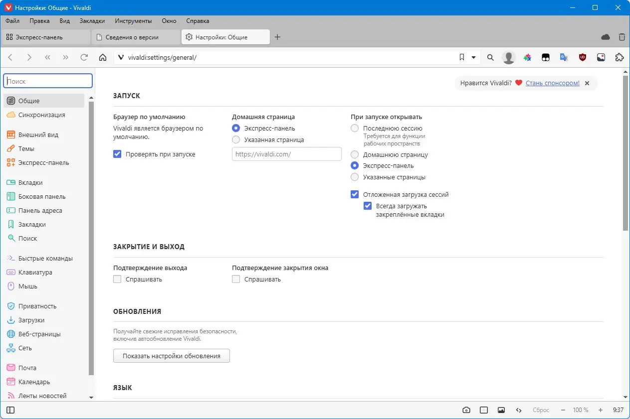Decrease zoom with the minus button
This screenshot has width=630, height=419.
563,410
